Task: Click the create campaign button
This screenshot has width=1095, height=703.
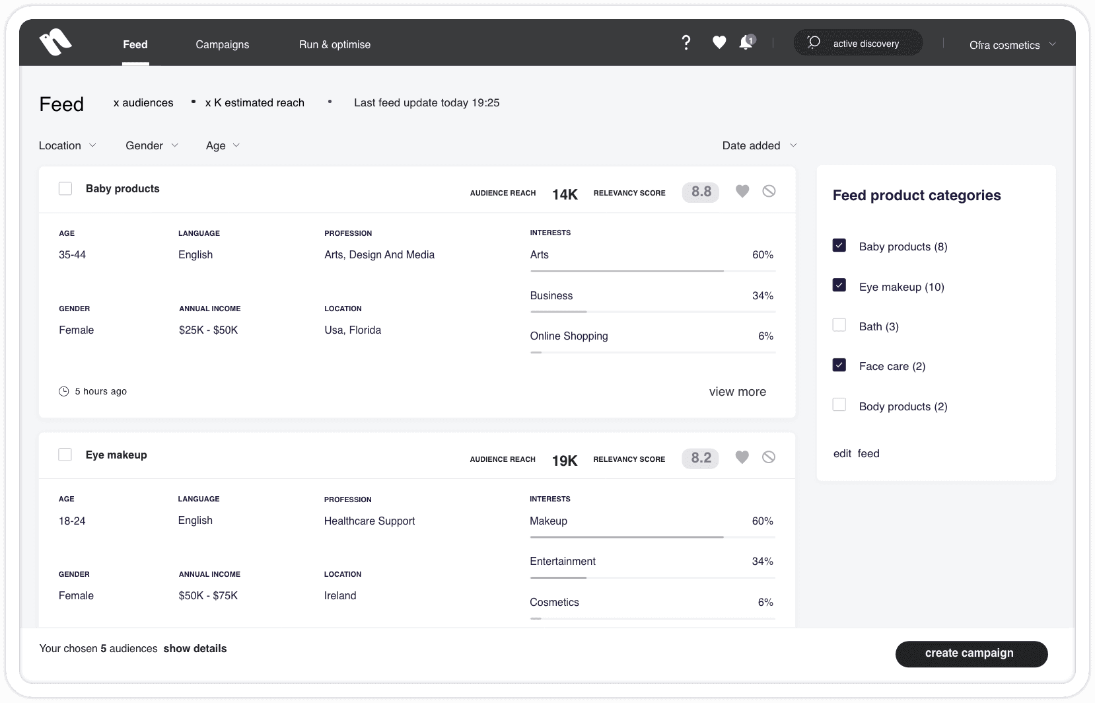Action: (x=971, y=653)
